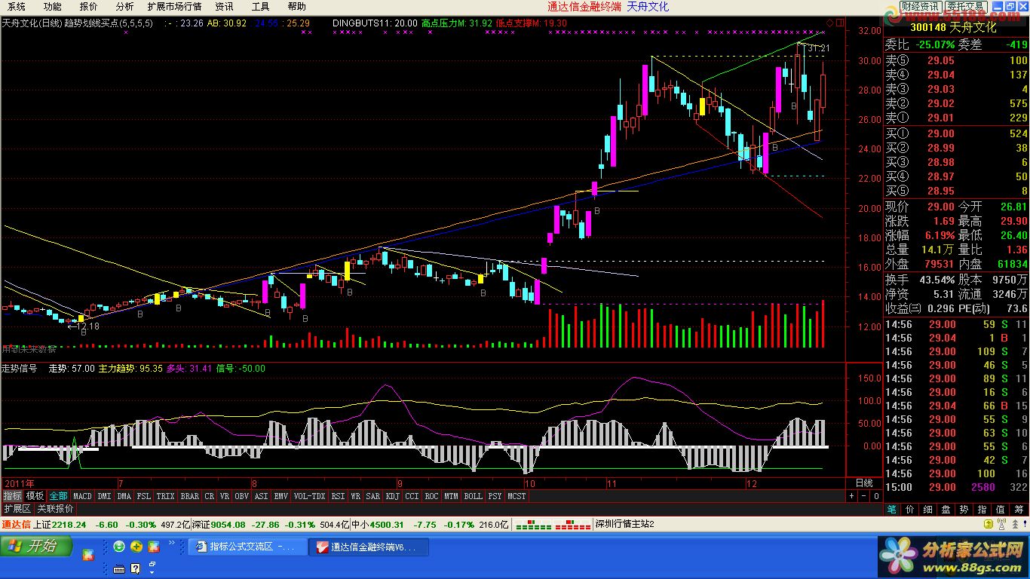1030x579 pixels.
Task: Select the 势 trend tab
Action: 964,510
